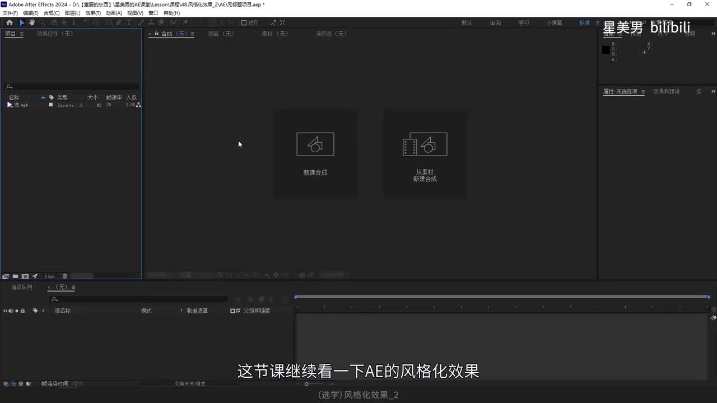The height and width of the screenshot is (403, 717).
Task: Click the video eye column header icon
Action: (x=5, y=311)
